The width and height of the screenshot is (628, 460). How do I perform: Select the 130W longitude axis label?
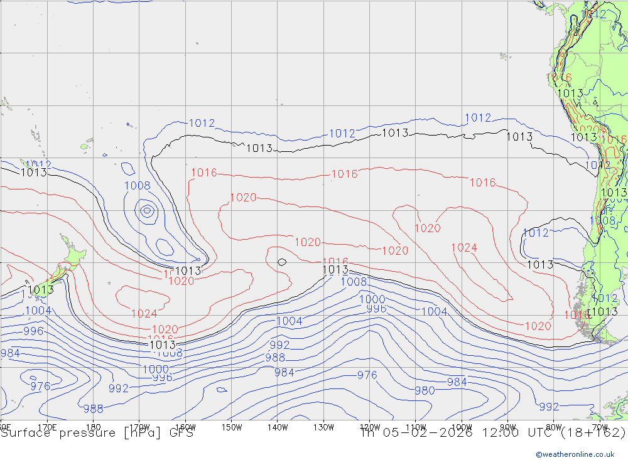[x=323, y=427]
